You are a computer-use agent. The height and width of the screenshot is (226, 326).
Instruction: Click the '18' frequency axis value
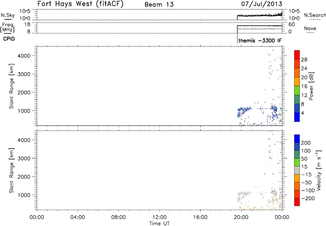pos(27,24)
